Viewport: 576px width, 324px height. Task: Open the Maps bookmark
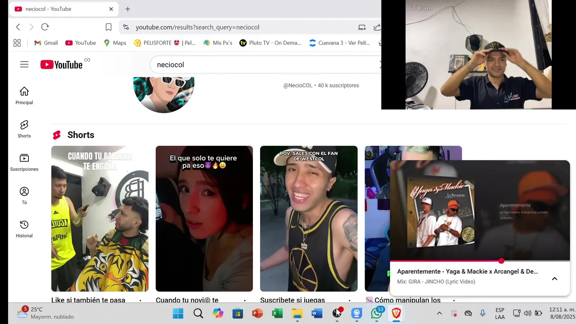tap(115, 43)
